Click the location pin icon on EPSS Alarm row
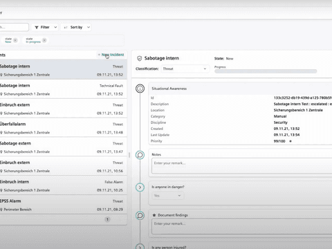The image size is (332, 249). [x=1, y=210]
